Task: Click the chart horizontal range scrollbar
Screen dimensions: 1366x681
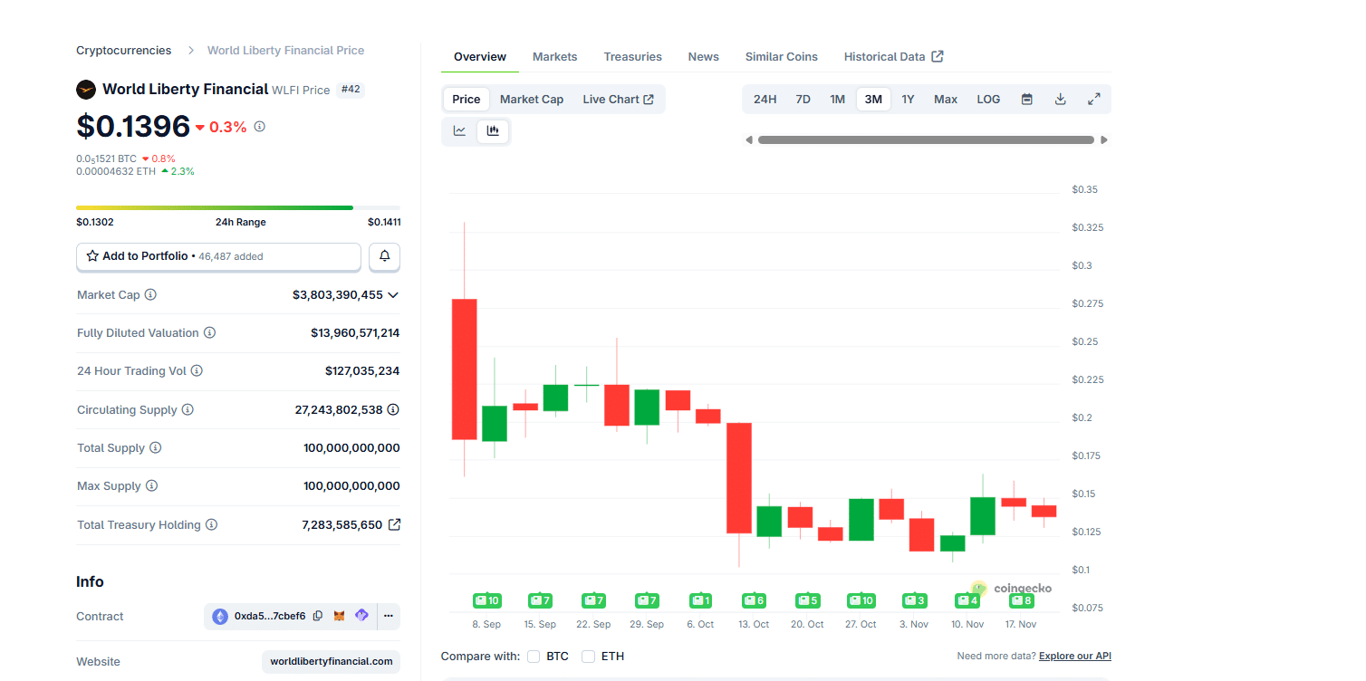Action: click(926, 140)
